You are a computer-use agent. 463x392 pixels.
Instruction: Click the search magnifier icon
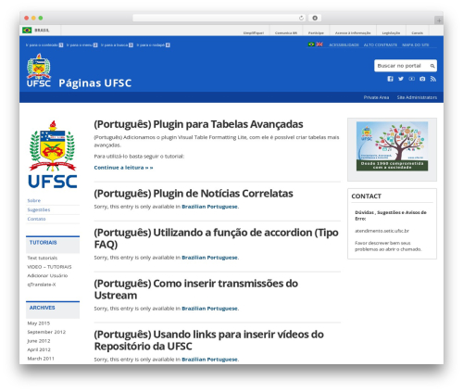coord(432,66)
